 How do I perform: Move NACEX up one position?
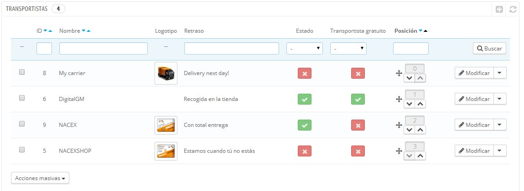(420, 130)
